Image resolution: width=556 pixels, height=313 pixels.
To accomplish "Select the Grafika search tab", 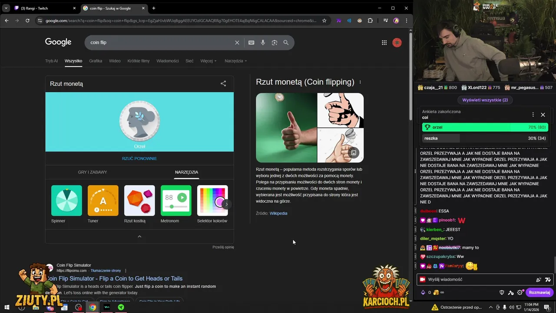I will coord(96,61).
